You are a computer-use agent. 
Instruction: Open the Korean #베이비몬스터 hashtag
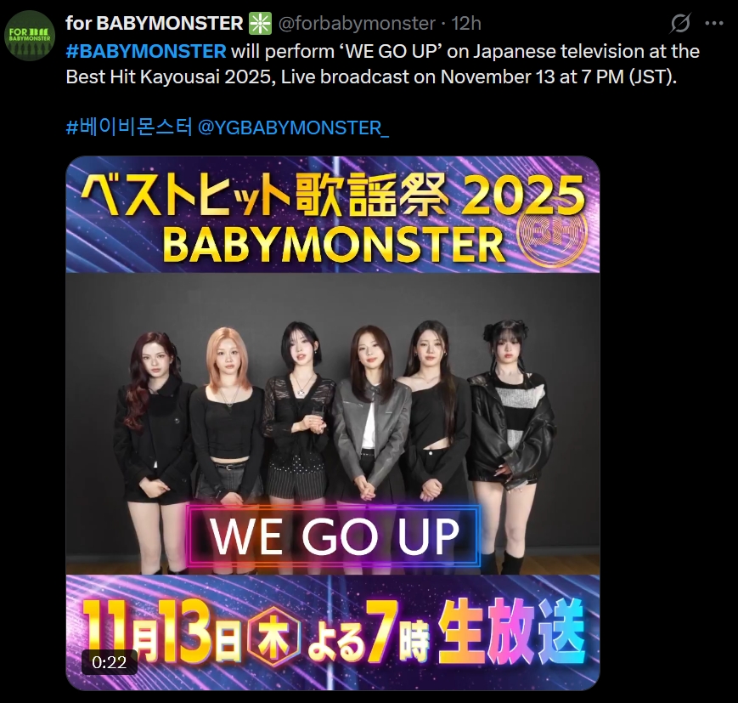(129, 128)
